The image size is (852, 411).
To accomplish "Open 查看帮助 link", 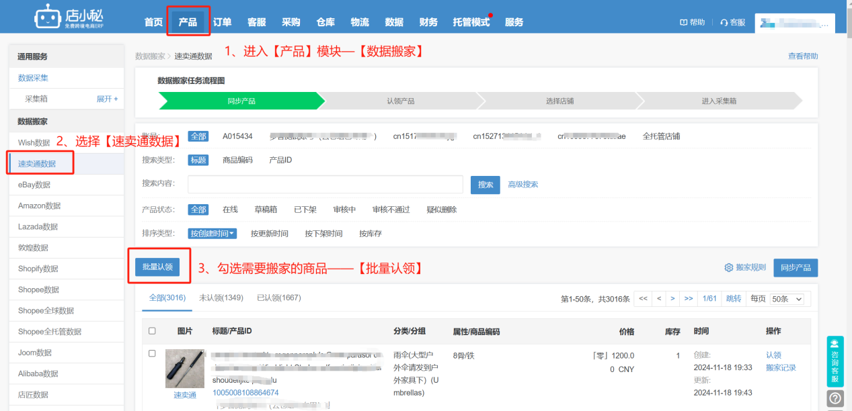I will click(803, 56).
